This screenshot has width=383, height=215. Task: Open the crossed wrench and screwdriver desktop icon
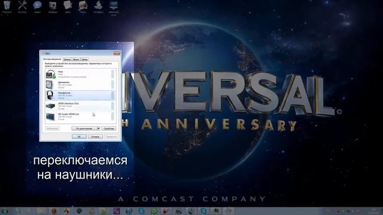[x=22, y=7]
